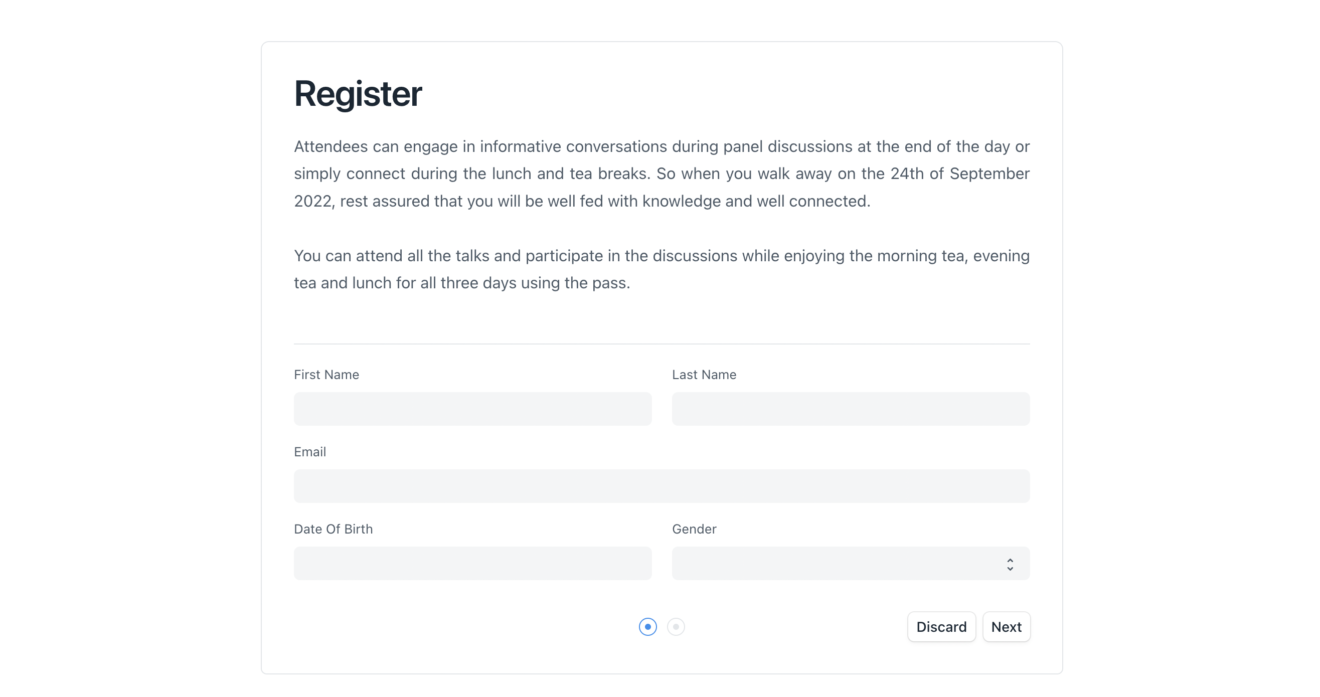Click the Last Name label
The width and height of the screenshot is (1320, 697).
click(704, 375)
